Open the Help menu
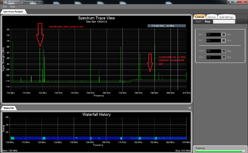Viewport: 248px width, 153px height. click(x=12, y=6)
